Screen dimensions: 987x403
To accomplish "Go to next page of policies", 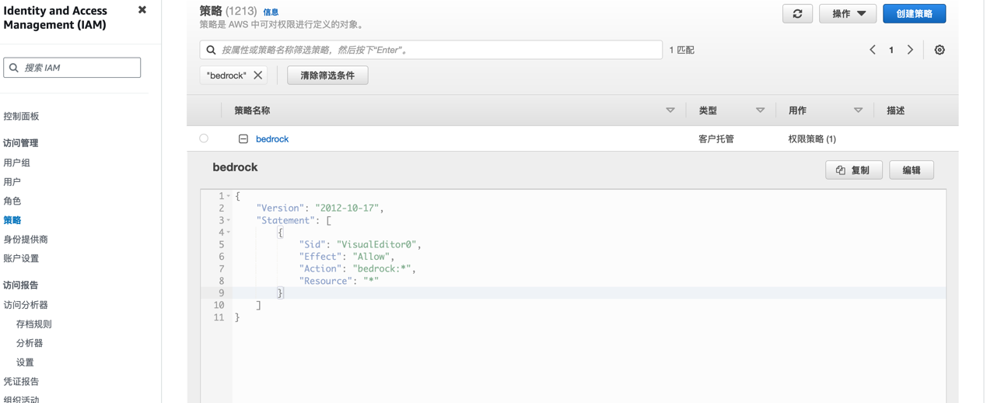I will (910, 50).
